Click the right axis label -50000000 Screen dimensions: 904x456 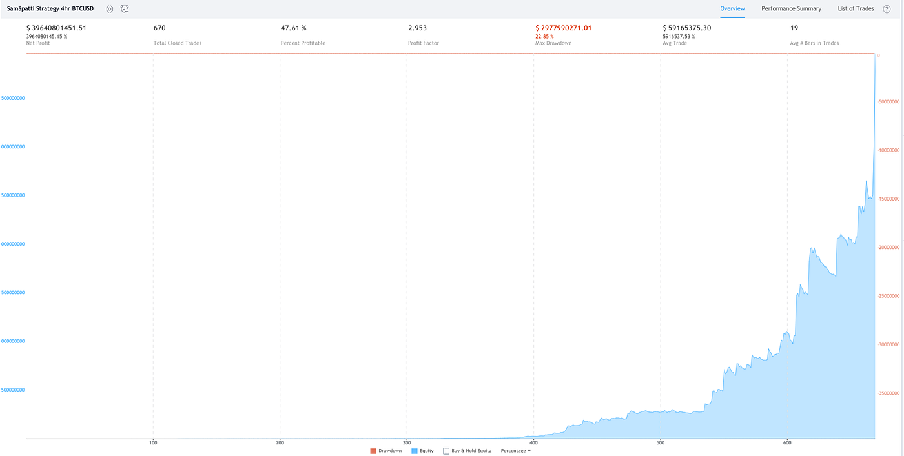coord(889,102)
